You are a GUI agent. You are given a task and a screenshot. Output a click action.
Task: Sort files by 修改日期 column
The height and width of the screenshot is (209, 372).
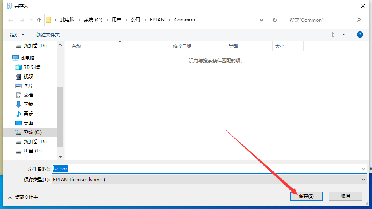[x=182, y=46]
